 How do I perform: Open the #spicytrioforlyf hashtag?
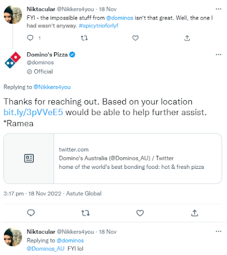[98, 25]
